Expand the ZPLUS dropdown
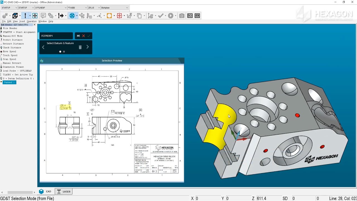 [94, 8]
